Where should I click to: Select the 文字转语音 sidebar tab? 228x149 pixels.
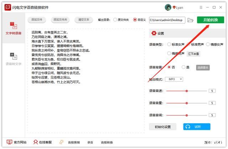click(x=14, y=29)
